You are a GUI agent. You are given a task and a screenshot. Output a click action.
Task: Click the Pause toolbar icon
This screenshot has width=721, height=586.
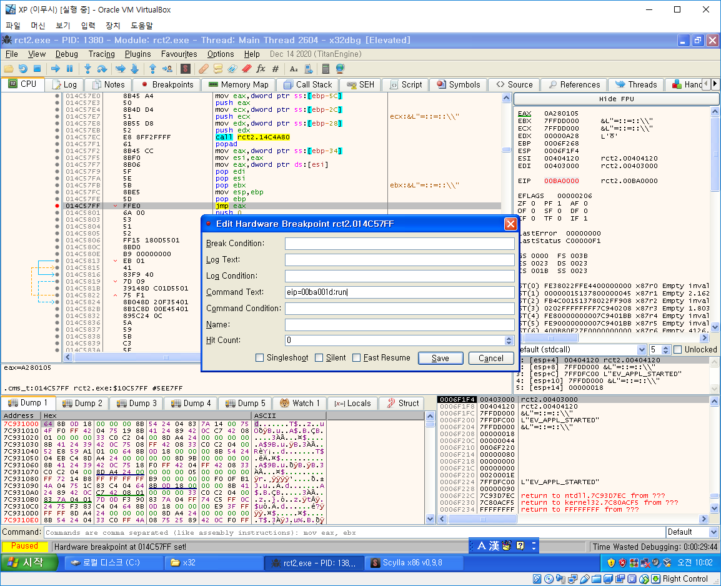(70, 69)
